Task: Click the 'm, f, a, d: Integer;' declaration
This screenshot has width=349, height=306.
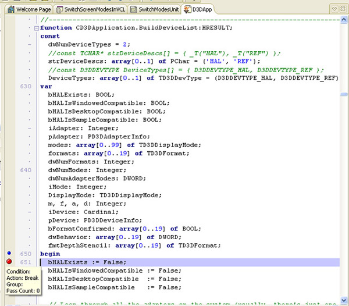Action: click(87, 204)
